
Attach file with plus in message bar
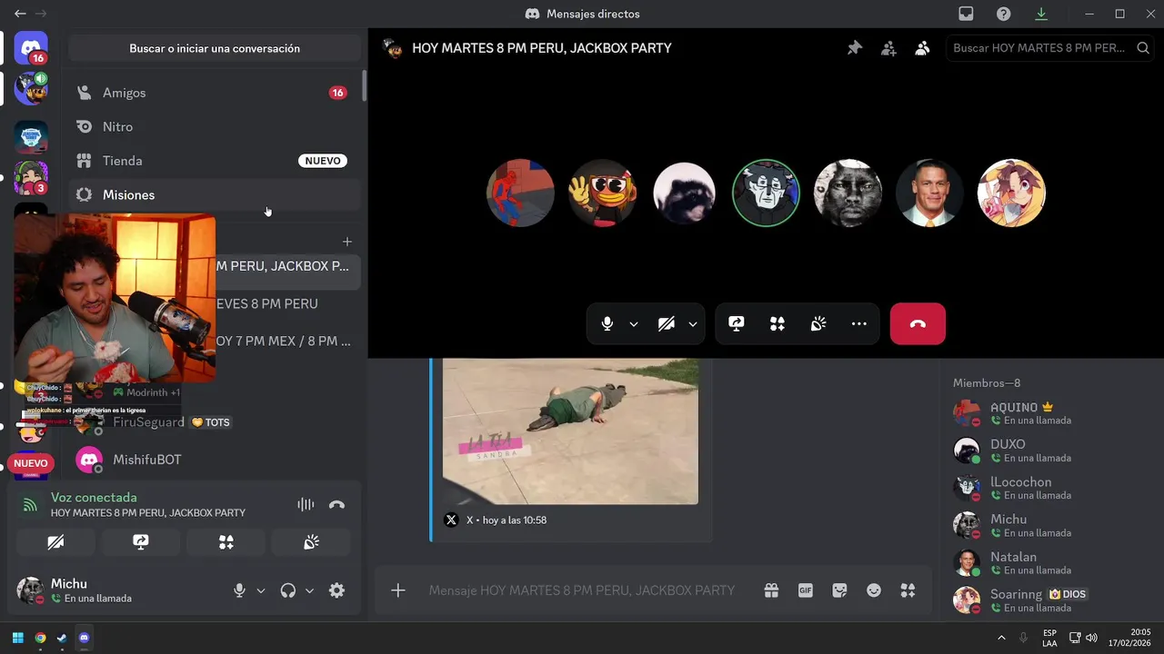point(398,590)
